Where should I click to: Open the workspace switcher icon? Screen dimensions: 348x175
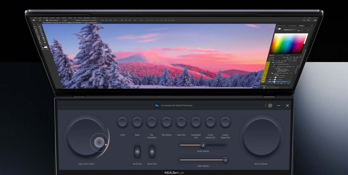click(x=308, y=20)
